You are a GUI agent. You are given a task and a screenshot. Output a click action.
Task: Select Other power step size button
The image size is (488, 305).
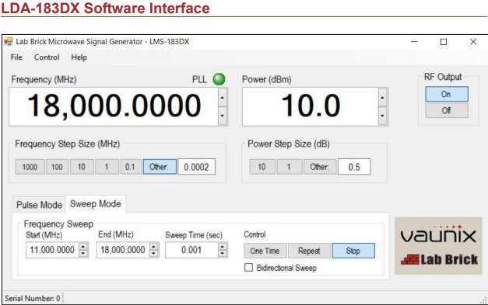pos(320,167)
